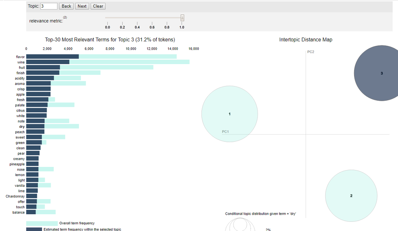
Task: Click inside the Topic number input field
Action: point(49,6)
